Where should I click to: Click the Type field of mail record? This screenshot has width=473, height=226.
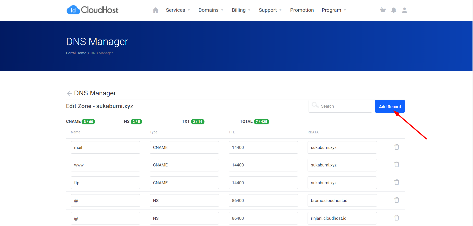point(184,147)
